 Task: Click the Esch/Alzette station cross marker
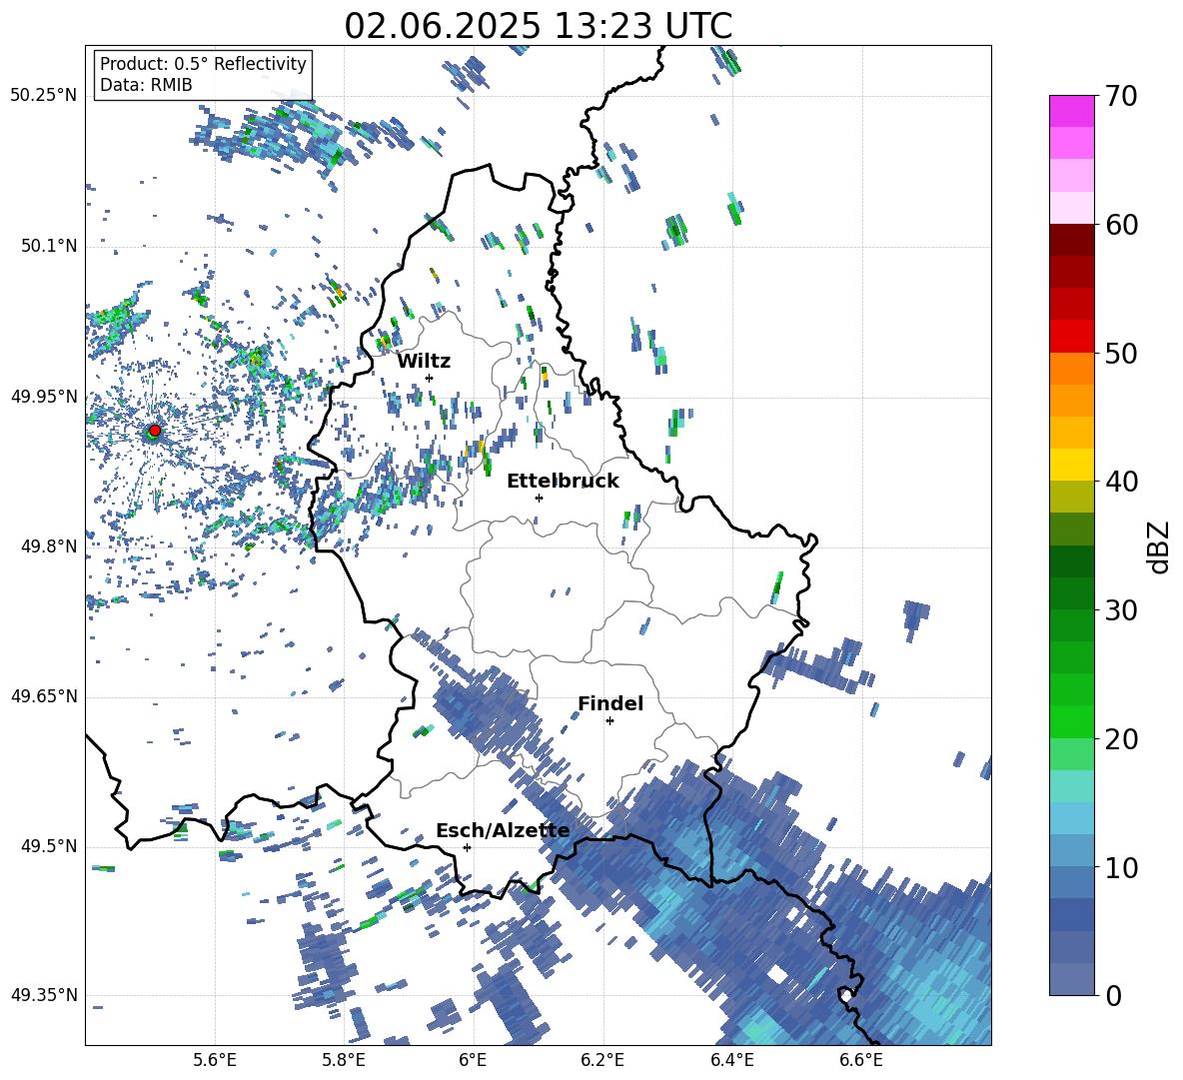pyautogui.click(x=467, y=847)
